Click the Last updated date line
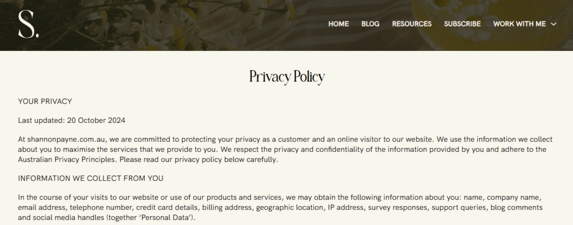The image size is (573, 225). click(72, 120)
